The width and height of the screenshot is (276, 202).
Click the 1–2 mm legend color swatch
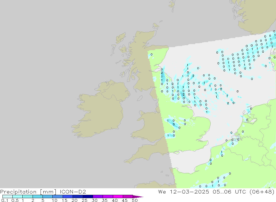pyautogui.click(x=28, y=196)
